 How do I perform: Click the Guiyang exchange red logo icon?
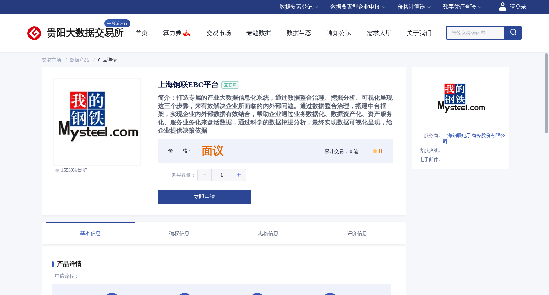[34, 33]
